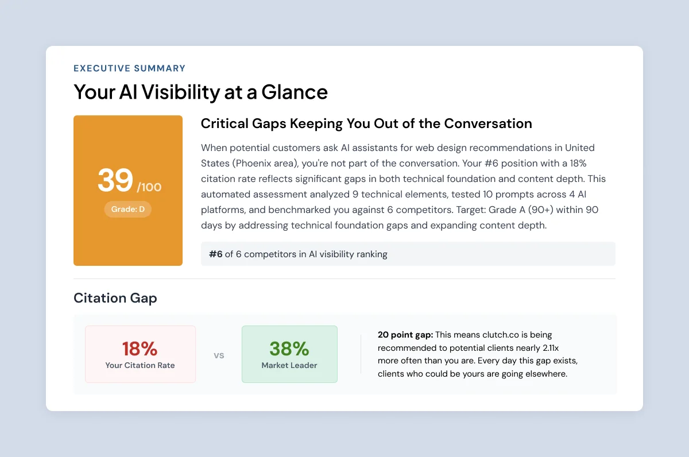This screenshot has width=689, height=457.
Task: Click the red 18% citation rate figure
Action: (140, 348)
